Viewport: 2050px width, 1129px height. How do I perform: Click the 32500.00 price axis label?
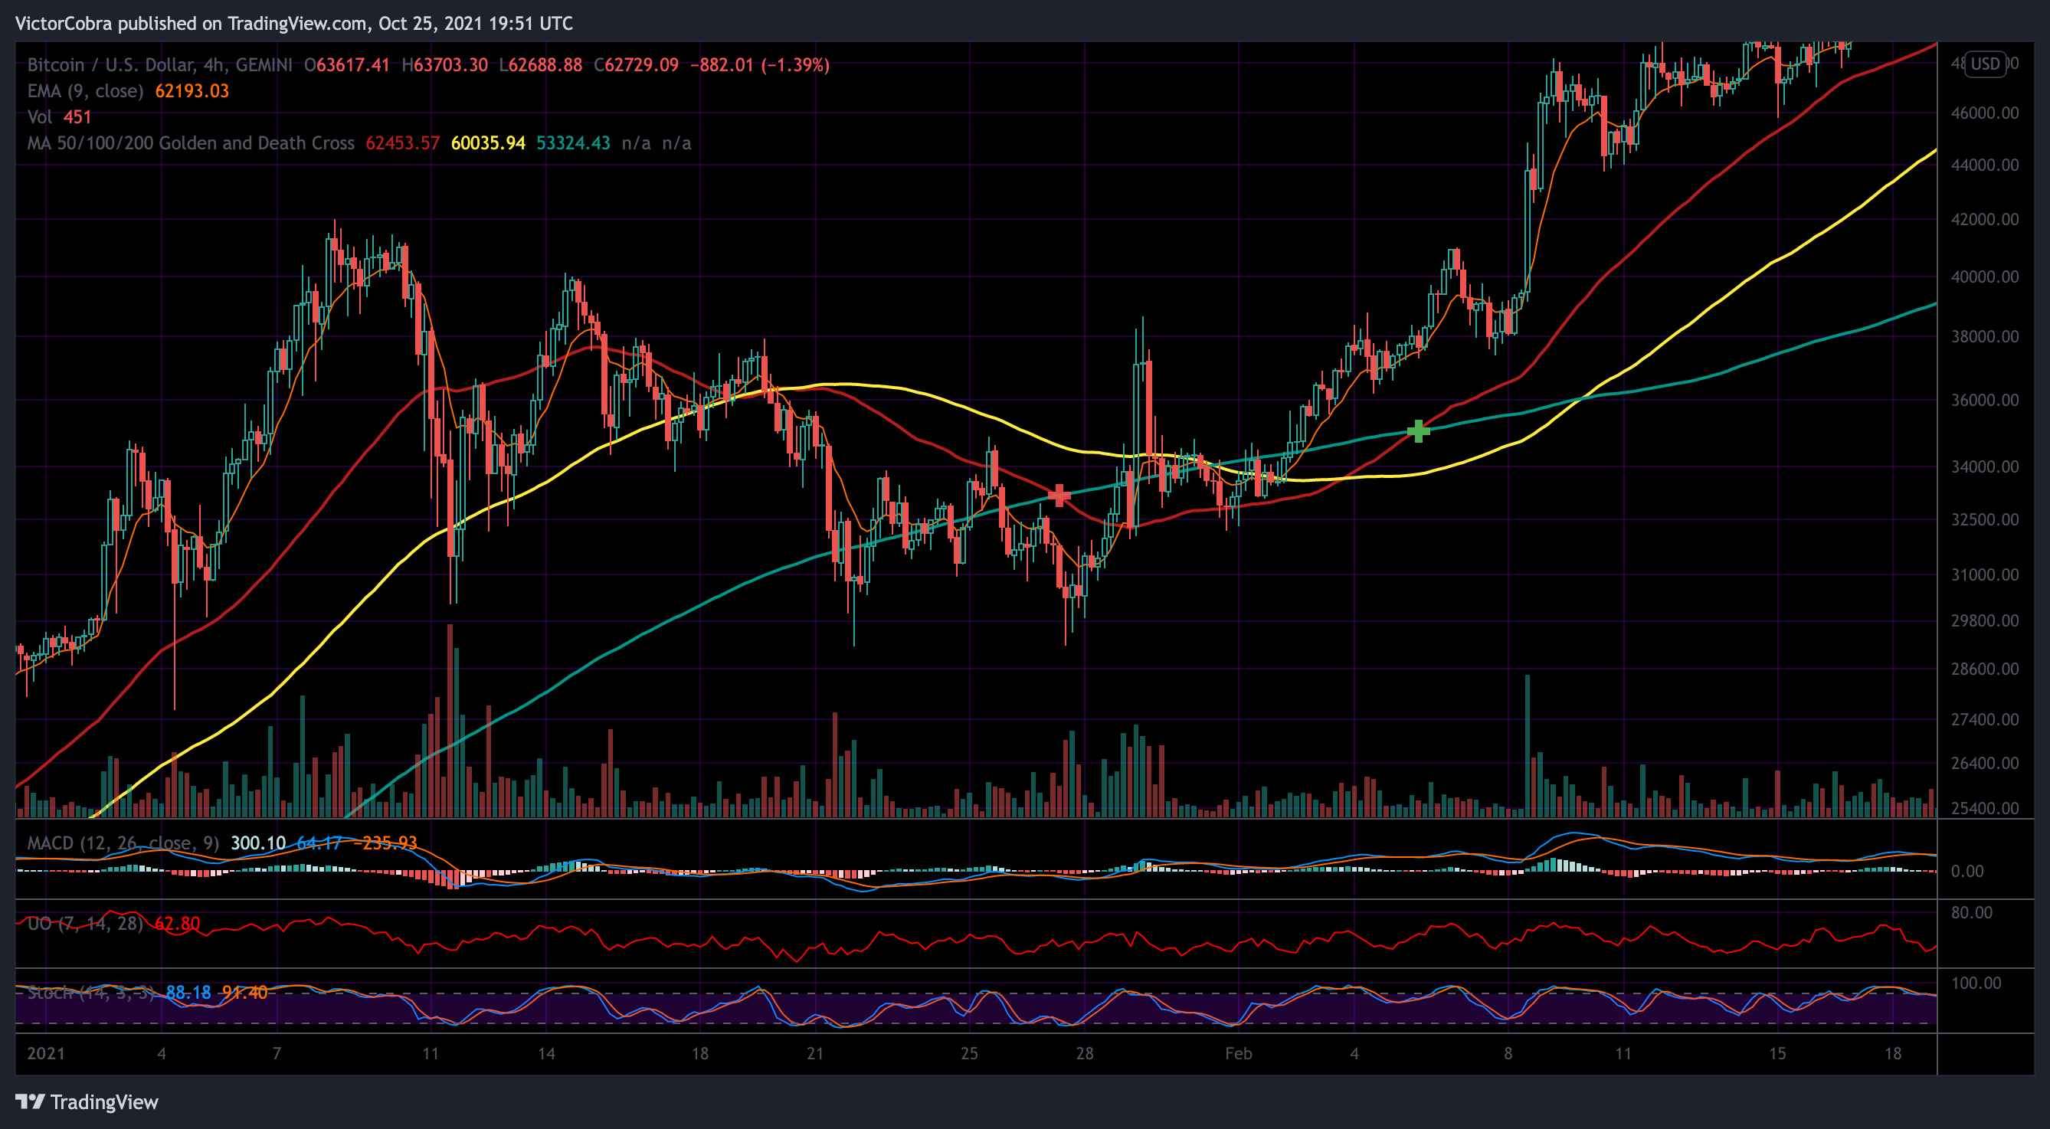1985,519
